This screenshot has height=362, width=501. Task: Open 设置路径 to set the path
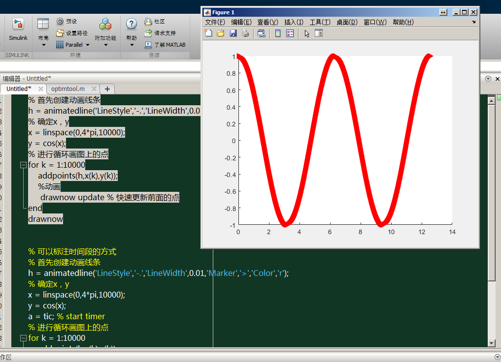(x=75, y=32)
